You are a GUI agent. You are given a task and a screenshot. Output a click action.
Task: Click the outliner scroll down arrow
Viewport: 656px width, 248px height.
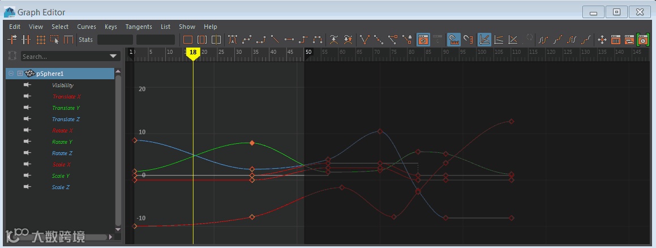pos(118,229)
